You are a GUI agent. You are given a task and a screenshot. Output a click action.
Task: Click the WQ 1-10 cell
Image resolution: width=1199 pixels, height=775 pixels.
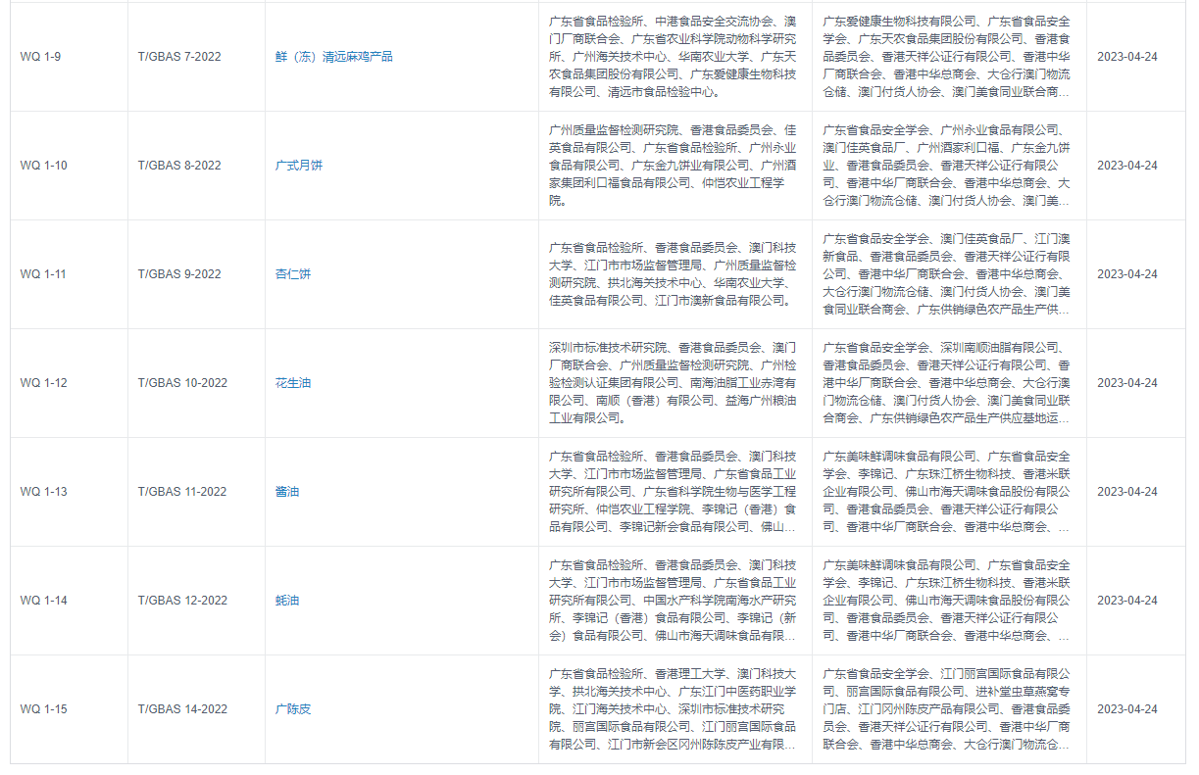(x=43, y=166)
